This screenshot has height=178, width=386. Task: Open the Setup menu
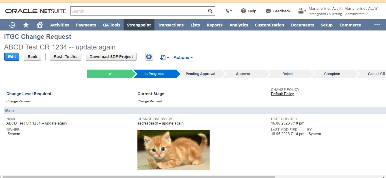[327, 25]
